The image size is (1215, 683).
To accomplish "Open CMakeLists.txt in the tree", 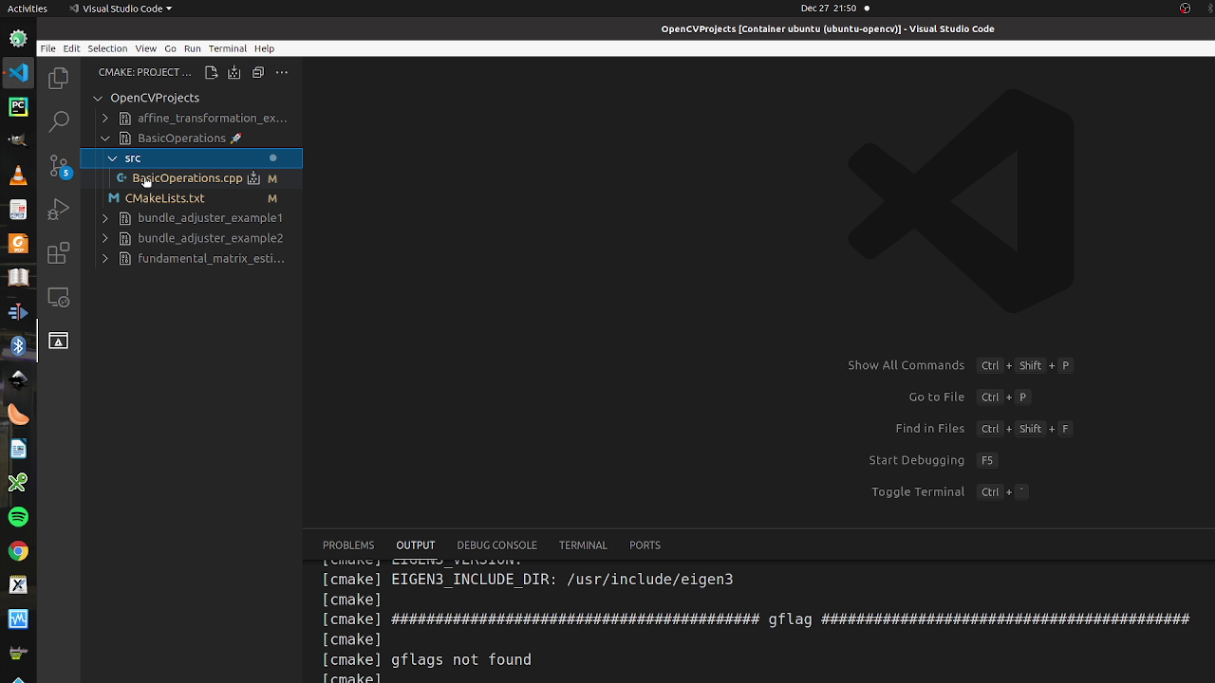I will (x=164, y=198).
